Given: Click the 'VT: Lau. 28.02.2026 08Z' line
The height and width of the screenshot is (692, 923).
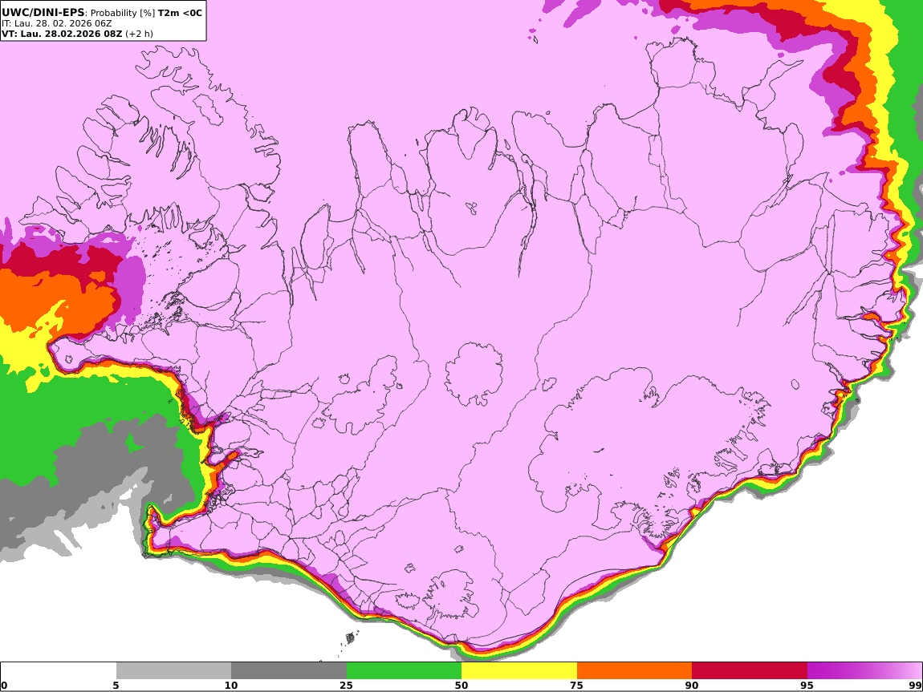Looking at the screenshot, I should 62,34.
